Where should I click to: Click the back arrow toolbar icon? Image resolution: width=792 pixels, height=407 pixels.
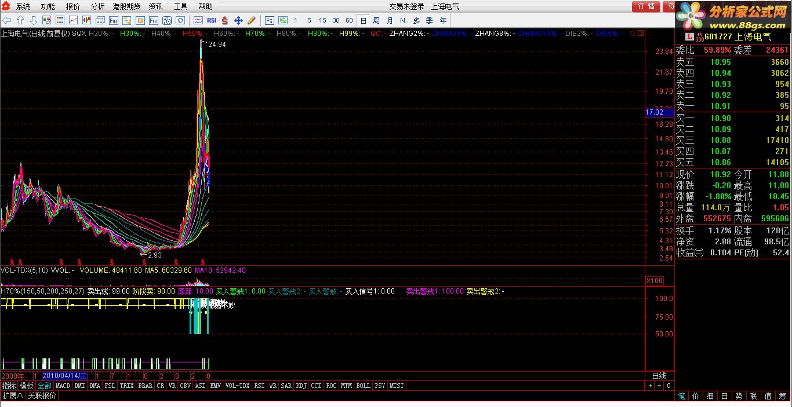7,20
